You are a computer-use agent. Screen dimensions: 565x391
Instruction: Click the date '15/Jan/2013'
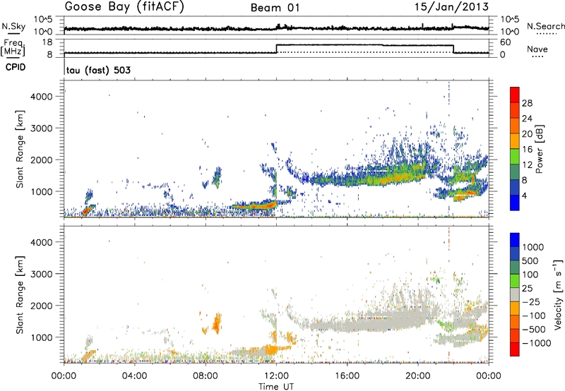point(451,6)
